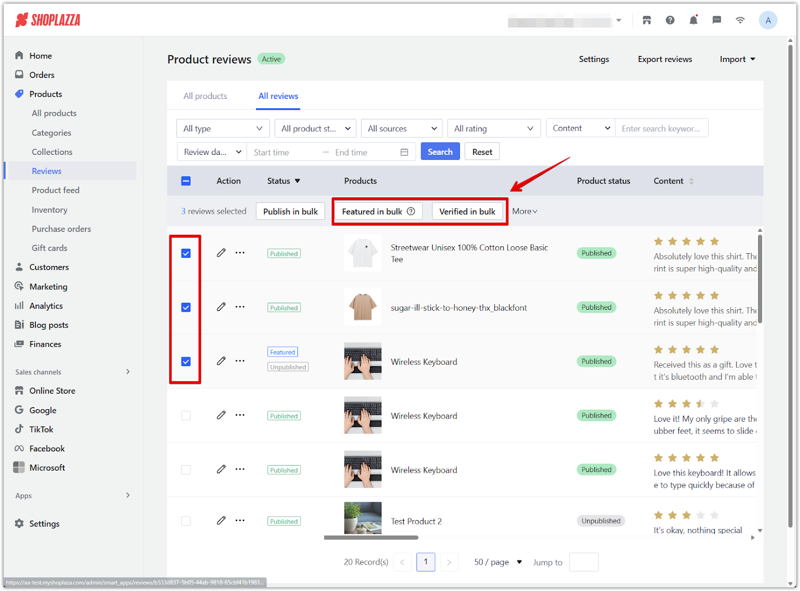This screenshot has width=800, height=591.
Task: Focus the search keyword input field
Action: coord(661,128)
